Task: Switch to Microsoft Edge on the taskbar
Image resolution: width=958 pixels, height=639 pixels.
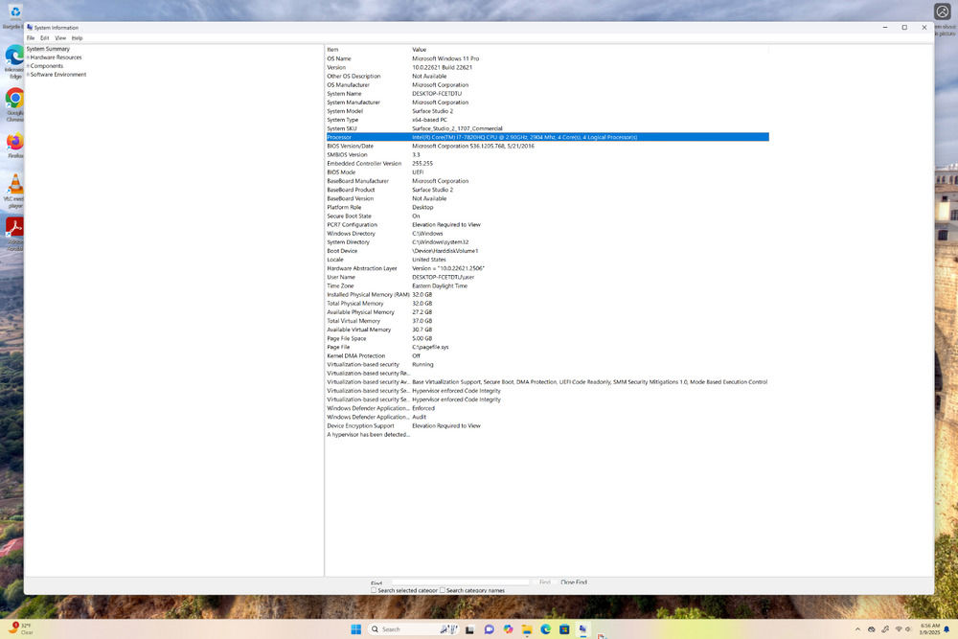Action: click(546, 629)
